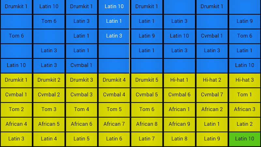This screenshot has width=261, height=147.
Task: Select the Latin 8 sample pad
Action: click(179, 139)
